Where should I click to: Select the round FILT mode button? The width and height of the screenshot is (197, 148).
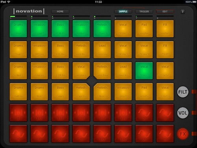(x=183, y=92)
